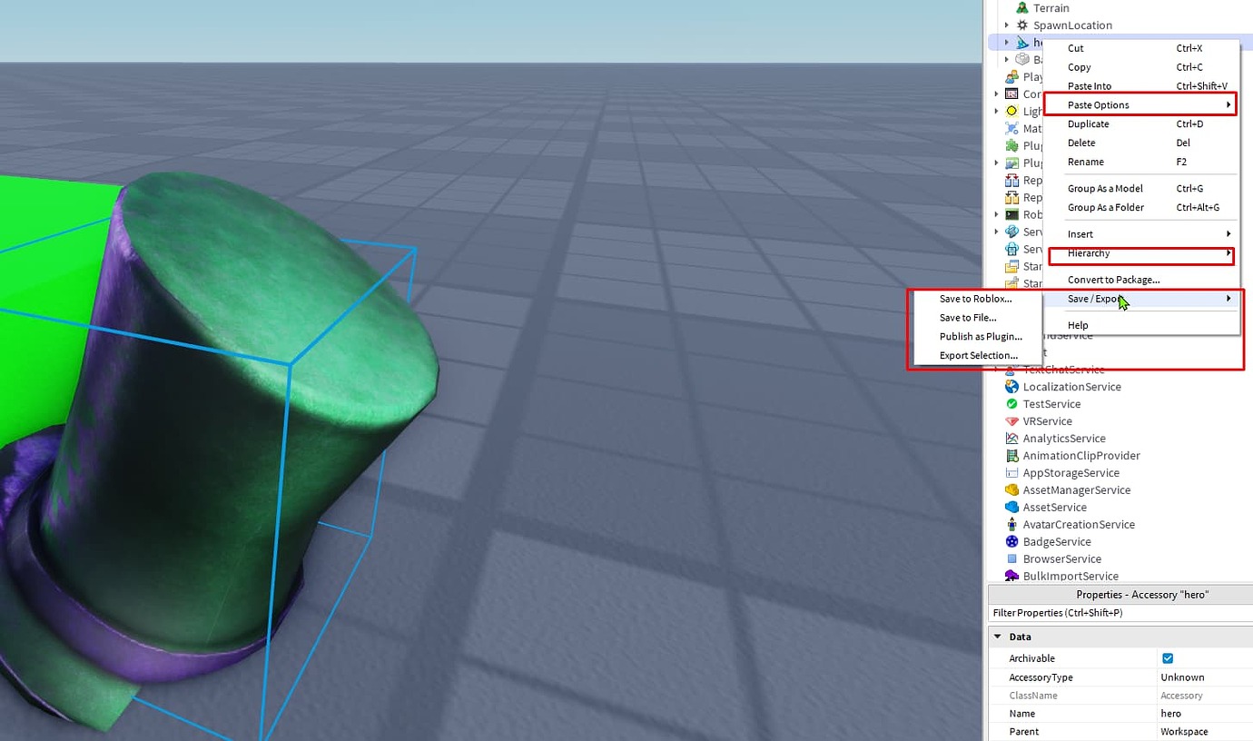Screen dimensions: 1253x741
Task: Open the Paste Options submenu
Action: pos(1140,105)
